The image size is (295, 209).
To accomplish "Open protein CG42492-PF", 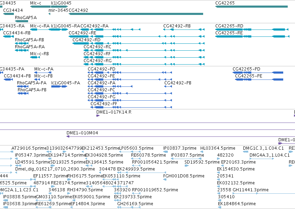I will pyautogui.click(x=131, y=107).
